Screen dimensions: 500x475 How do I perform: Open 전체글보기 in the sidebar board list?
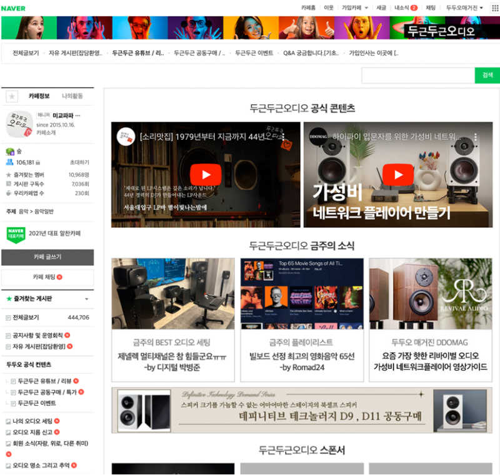[26, 318]
